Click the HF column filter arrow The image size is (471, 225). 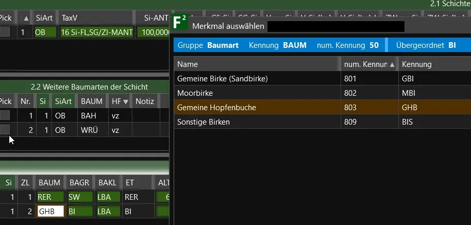pyautogui.click(x=126, y=102)
